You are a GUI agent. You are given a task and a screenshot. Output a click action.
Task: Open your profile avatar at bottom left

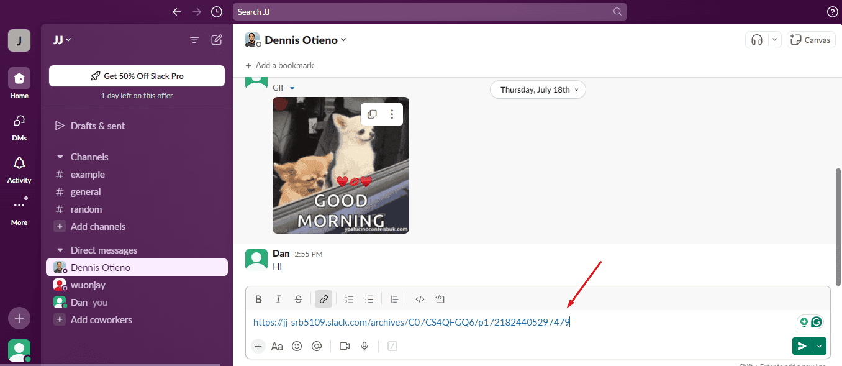19,350
